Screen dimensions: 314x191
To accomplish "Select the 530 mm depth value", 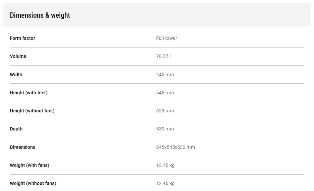I will click(165, 129).
